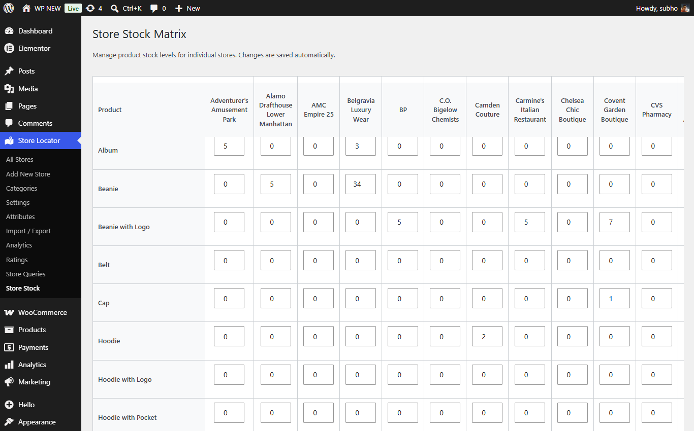Click the comments bubble icon in admin bar
The width and height of the screenshot is (694, 431).
pyautogui.click(x=154, y=8)
